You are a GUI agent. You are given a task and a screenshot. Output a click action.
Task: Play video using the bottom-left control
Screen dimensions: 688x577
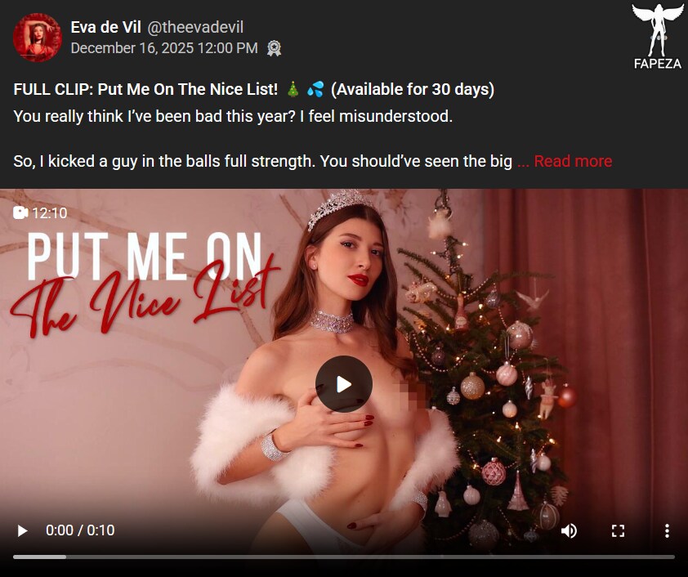tap(22, 531)
